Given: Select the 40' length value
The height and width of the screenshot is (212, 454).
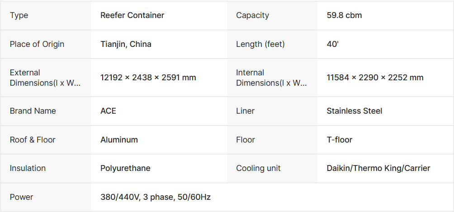Looking at the screenshot, I should (332, 44).
